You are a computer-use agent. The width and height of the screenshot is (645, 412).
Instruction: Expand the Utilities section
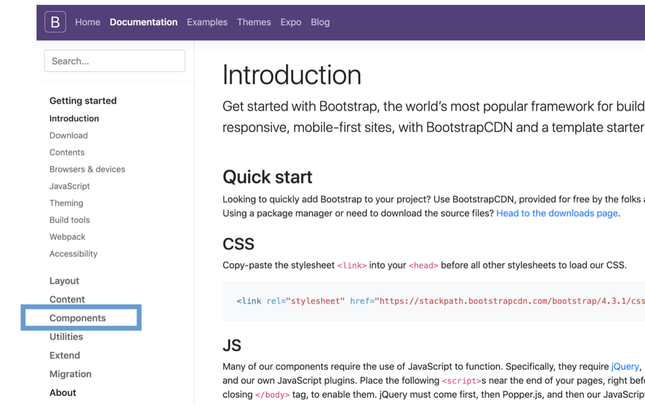66,337
